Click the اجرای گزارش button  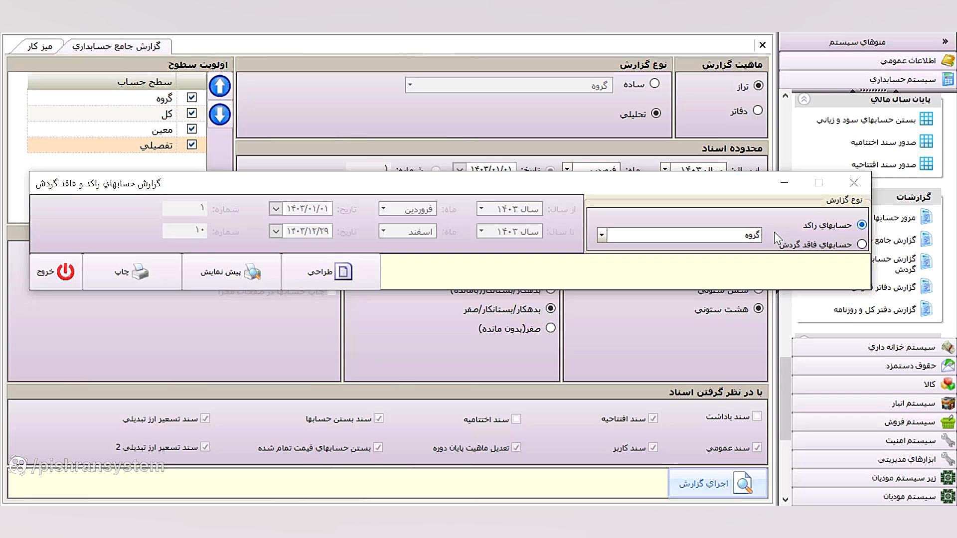(717, 483)
